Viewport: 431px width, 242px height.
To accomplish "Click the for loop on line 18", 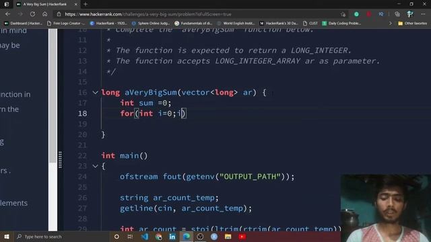I will tap(153, 114).
